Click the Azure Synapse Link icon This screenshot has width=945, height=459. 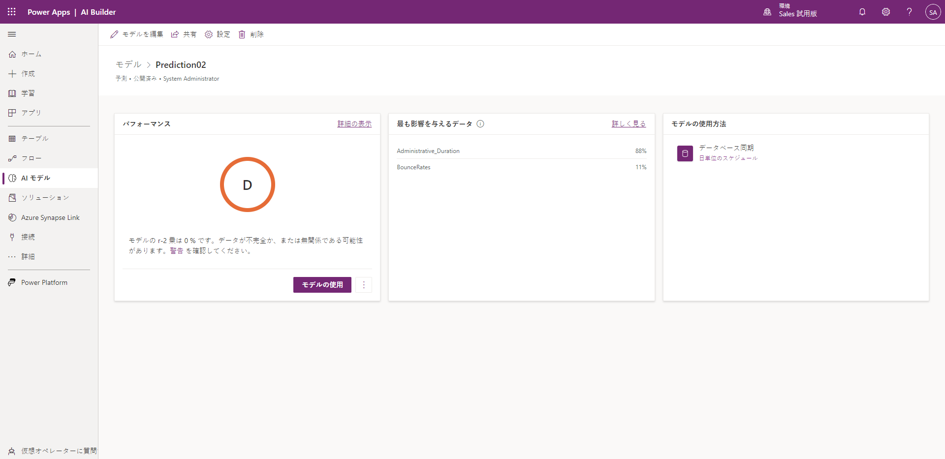12,217
